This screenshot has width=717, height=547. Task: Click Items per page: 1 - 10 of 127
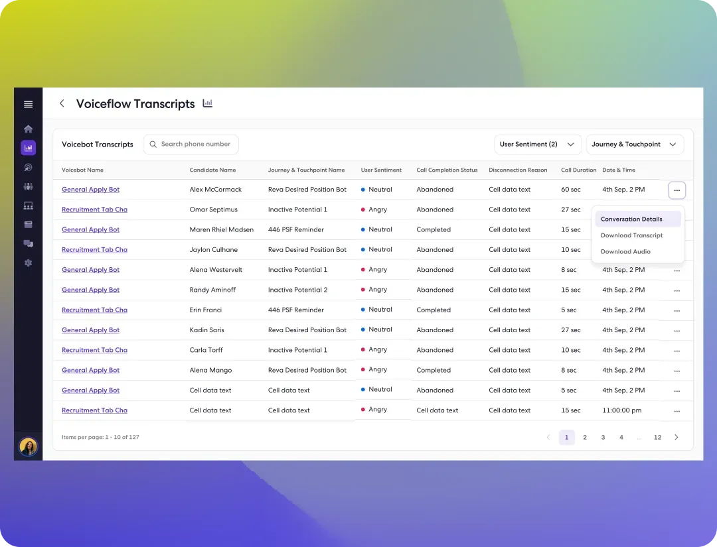[100, 438]
